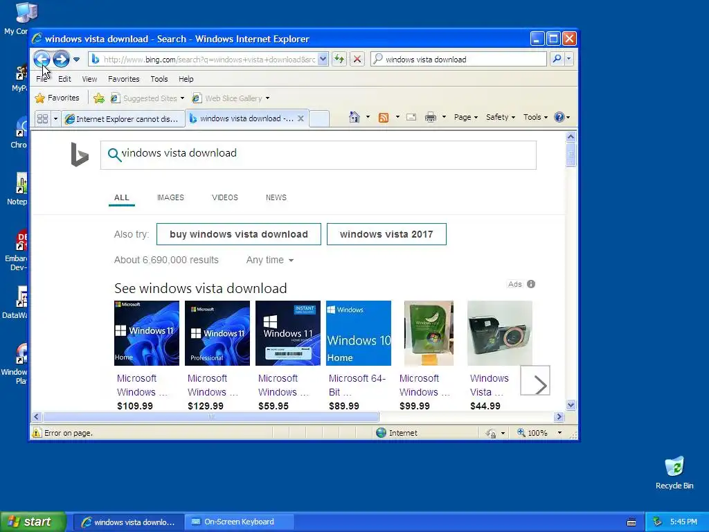This screenshot has width=709, height=532.
Task: Click the horizontal scrollbar right arrow
Action: pos(559,416)
